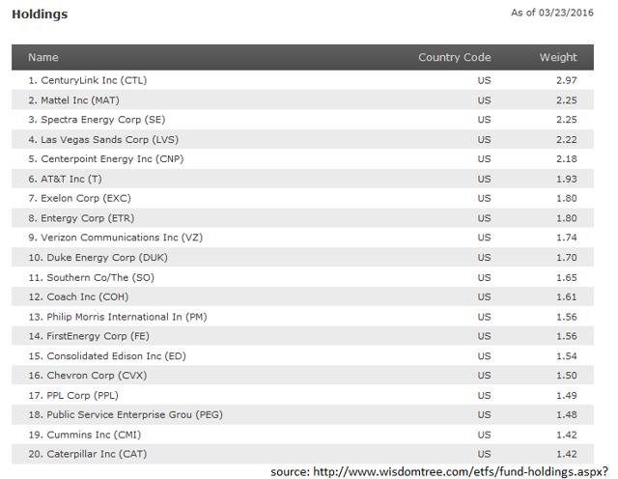Click the 1.56 weight for Philip Morris
The height and width of the screenshot is (479, 618).
pyautogui.click(x=567, y=317)
